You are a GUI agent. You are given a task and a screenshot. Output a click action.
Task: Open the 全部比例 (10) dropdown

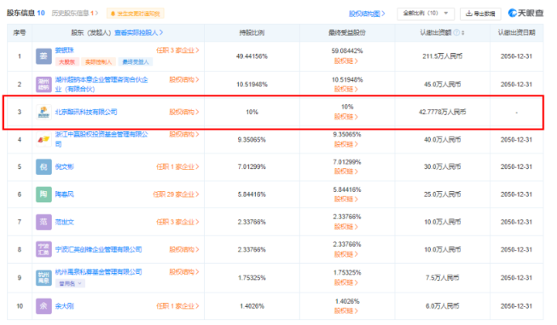pyautogui.click(x=426, y=13)
